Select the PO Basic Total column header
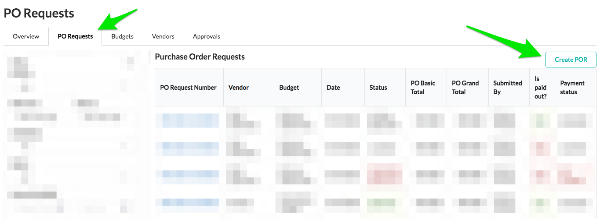The width and height of the screenshot is (600, 219). [x=423, y=88]
